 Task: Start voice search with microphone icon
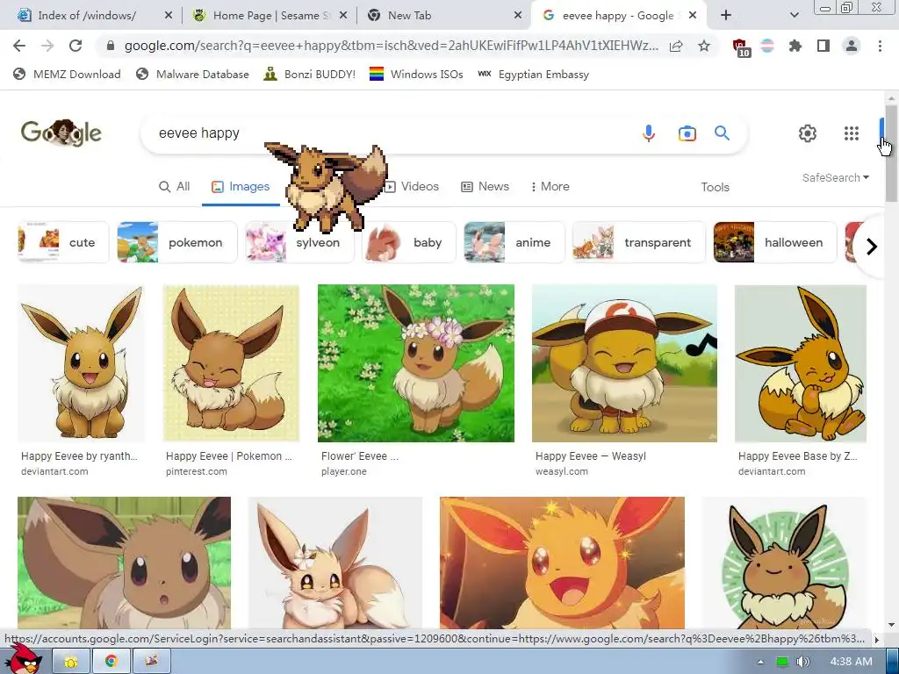[x=649, y=133]
